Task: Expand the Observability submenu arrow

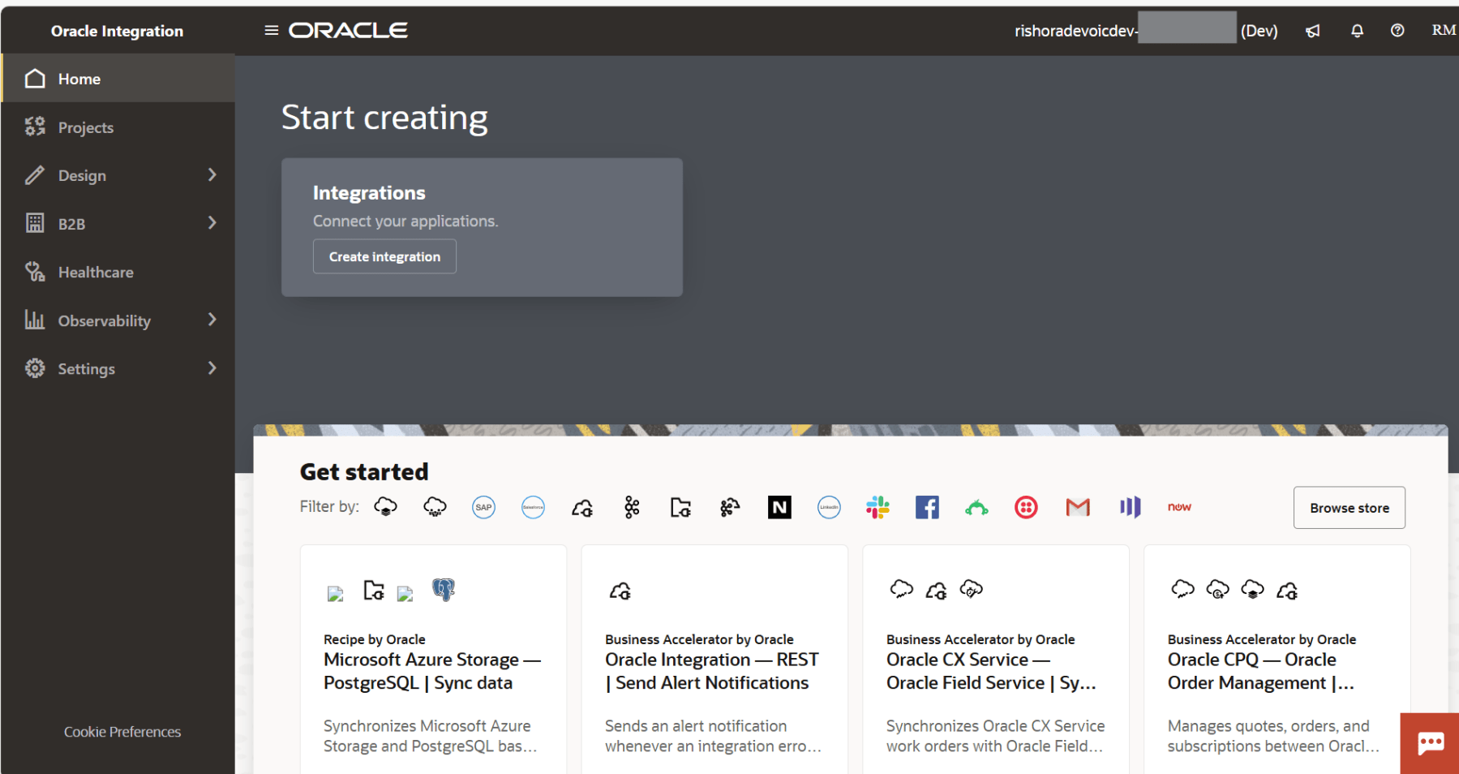Action: click(212, 320)
